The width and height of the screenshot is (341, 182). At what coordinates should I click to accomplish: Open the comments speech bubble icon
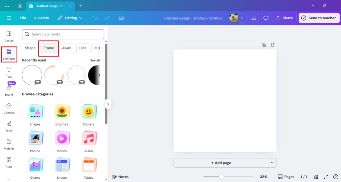[x=266, y=18]
